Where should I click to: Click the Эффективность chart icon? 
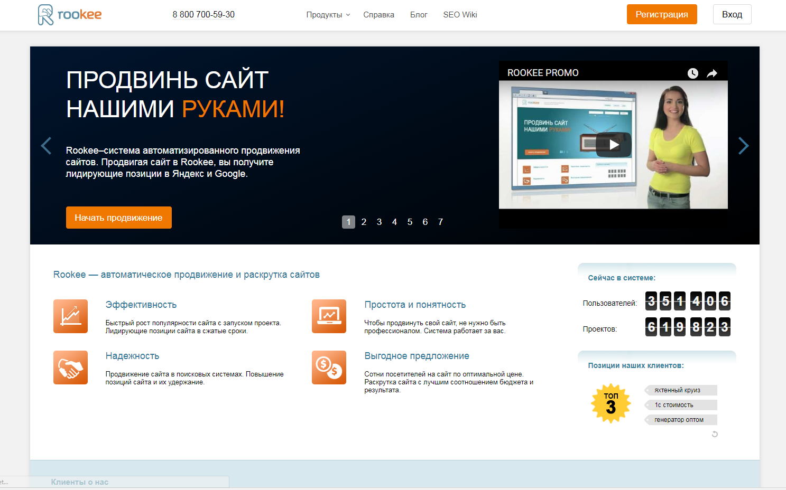(x=70, y=316)
